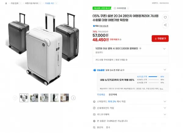Click the share icon button
This screenshot has width=183, height=133.
pos(165,25)
